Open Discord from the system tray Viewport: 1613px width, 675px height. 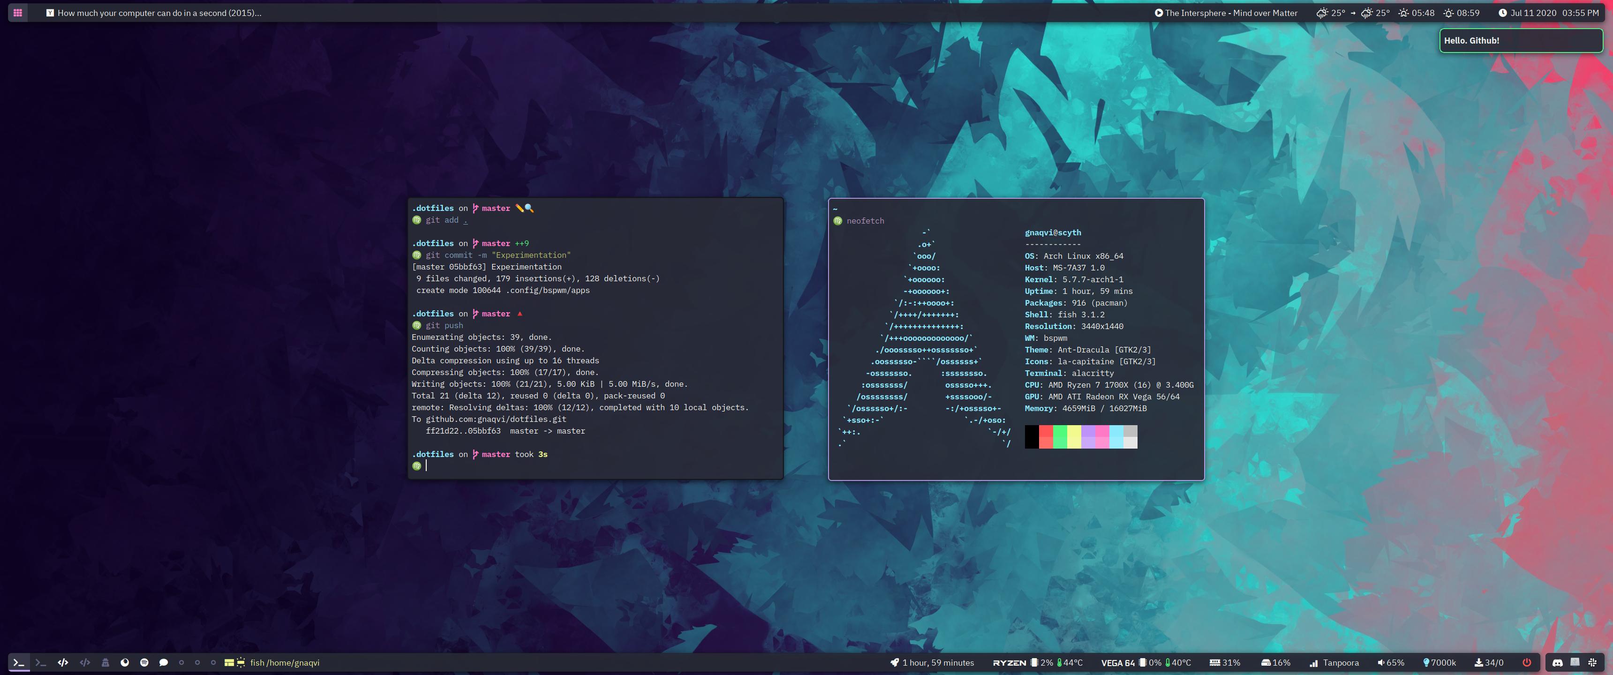[x=1557, y=662]
